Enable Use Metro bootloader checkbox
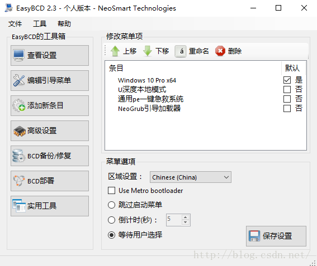 click(x=112, y=190)
